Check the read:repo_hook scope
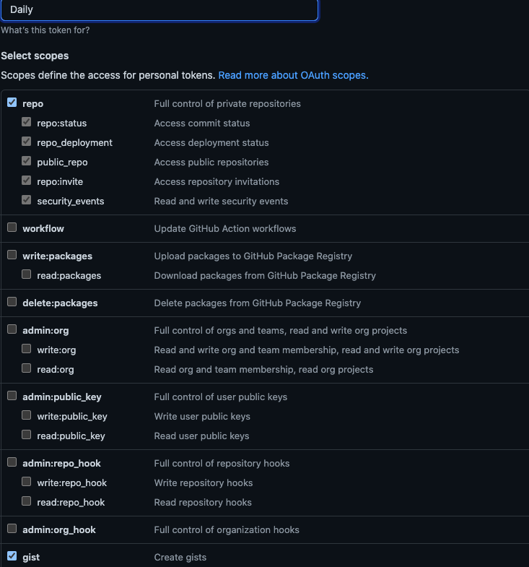529x567 pixels. [x=27, y=501]
